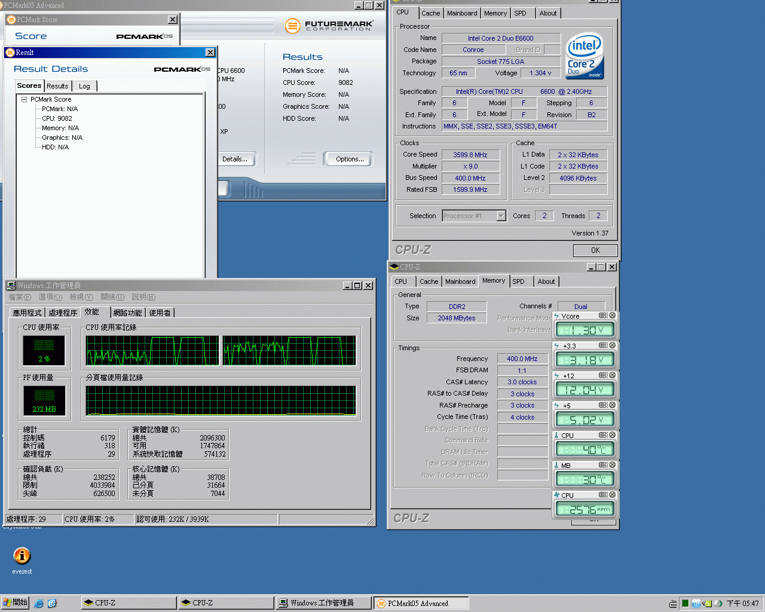Select HDD: N/A tree row

pos(55,147)
